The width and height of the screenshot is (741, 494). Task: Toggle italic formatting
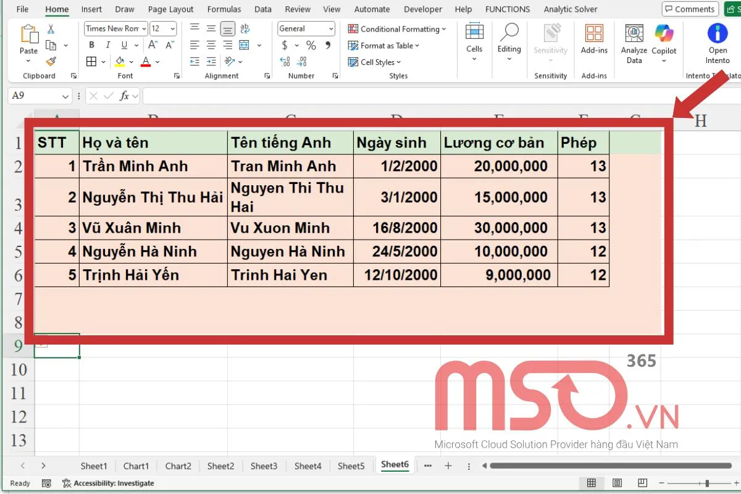click(x=106, y=44)
